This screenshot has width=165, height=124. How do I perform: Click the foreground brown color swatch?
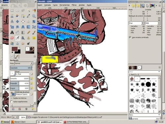click(15, 49)
